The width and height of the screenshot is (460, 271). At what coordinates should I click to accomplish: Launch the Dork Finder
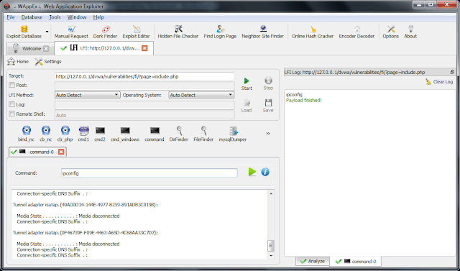pos(105,32)
